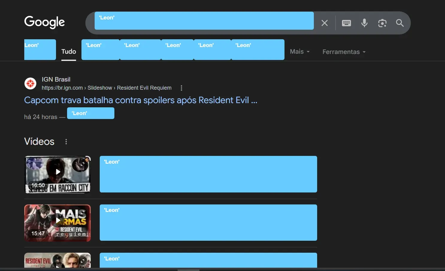
Task: Open the 15:47 'Mais Armas' video thumbnail
Action: 57,223
